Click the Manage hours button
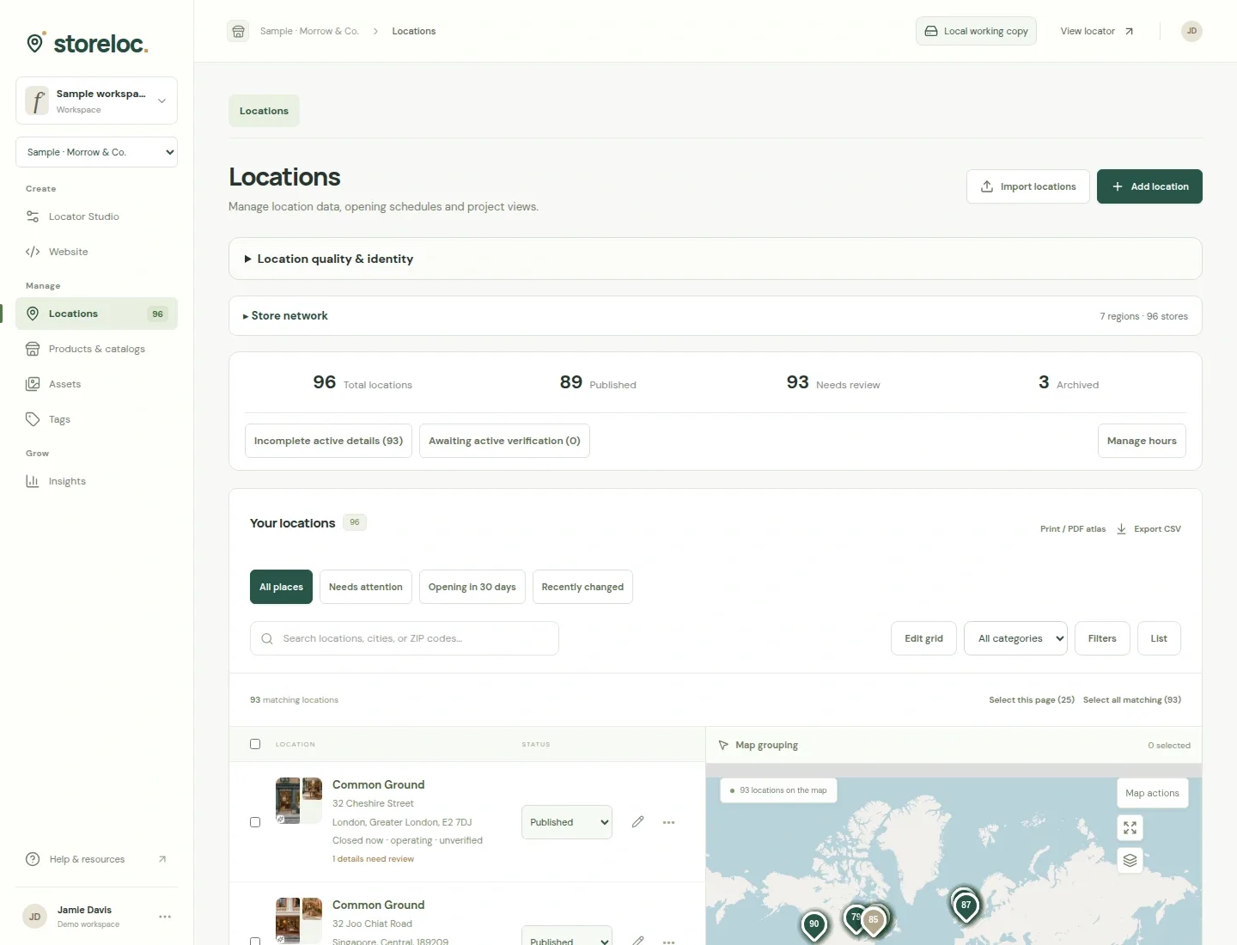The height and width of the screenshot is (945, 1237). 1142,441
